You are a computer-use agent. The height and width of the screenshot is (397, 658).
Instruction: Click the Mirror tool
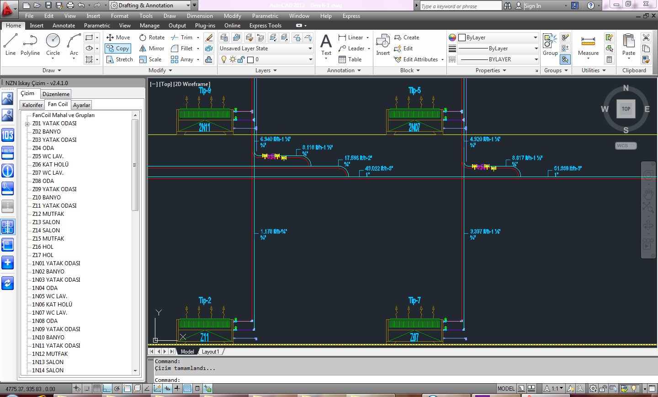point(152,48)
